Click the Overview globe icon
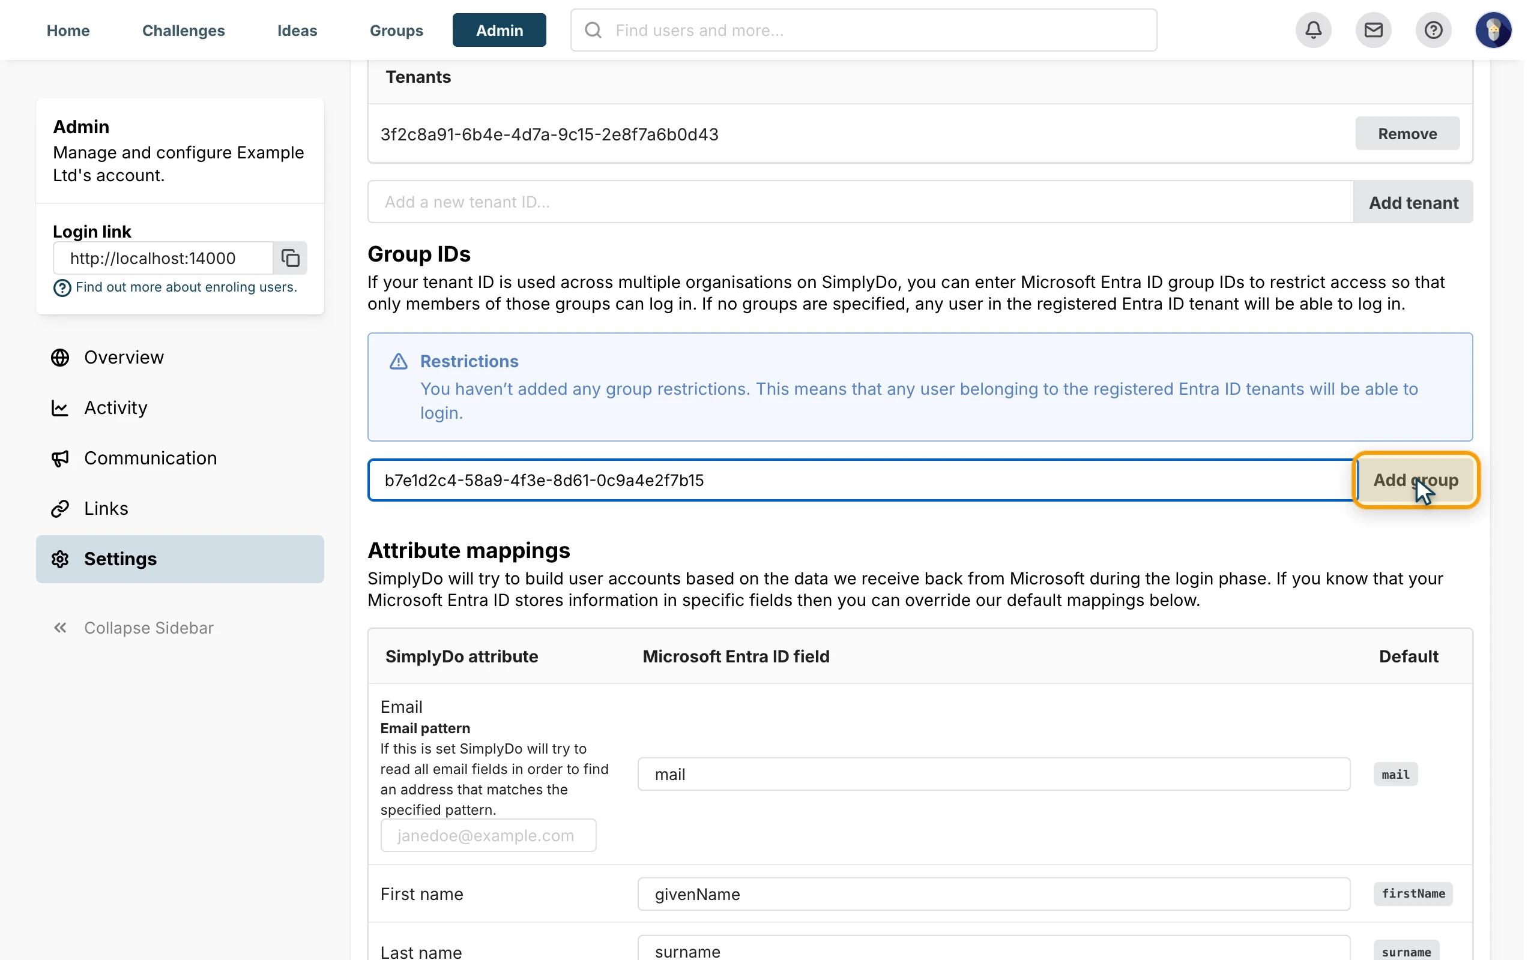 pyautogui.click(x=60, y=358)
